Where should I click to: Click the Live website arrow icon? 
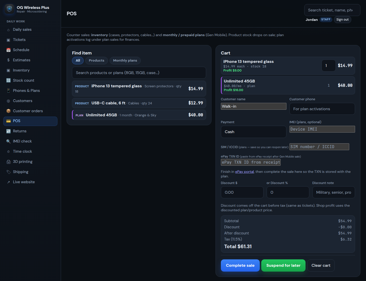8,182
